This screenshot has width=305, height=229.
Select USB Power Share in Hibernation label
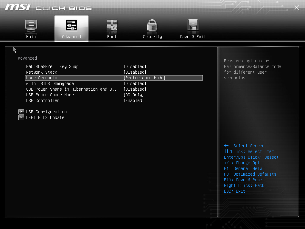[x=72, y=89]
